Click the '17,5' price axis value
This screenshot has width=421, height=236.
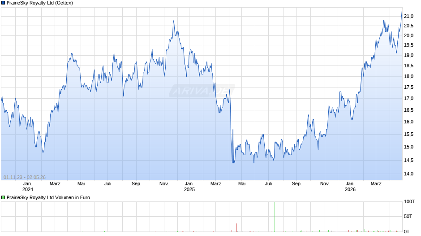coord(408,87)
